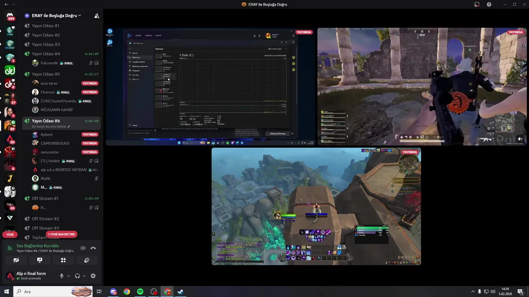Show hidden system tray icons
The image size is (529, 297).
pos(473,292)
